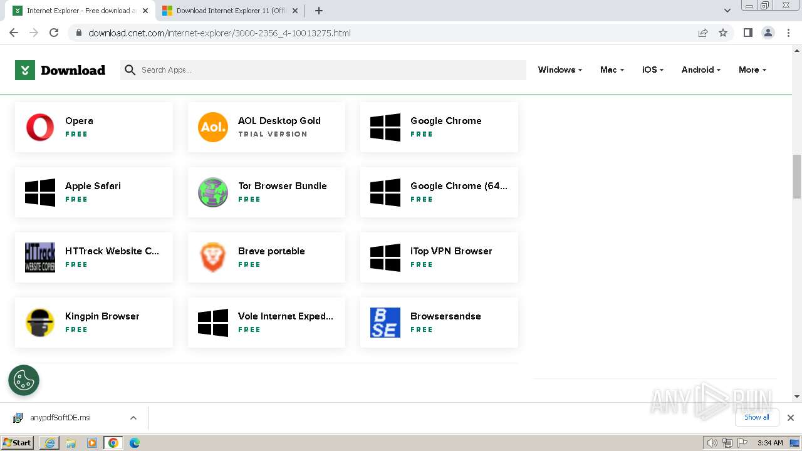Click the Opera app icon
The height and width of the screenshot is (451, 802).
[40, 127]
